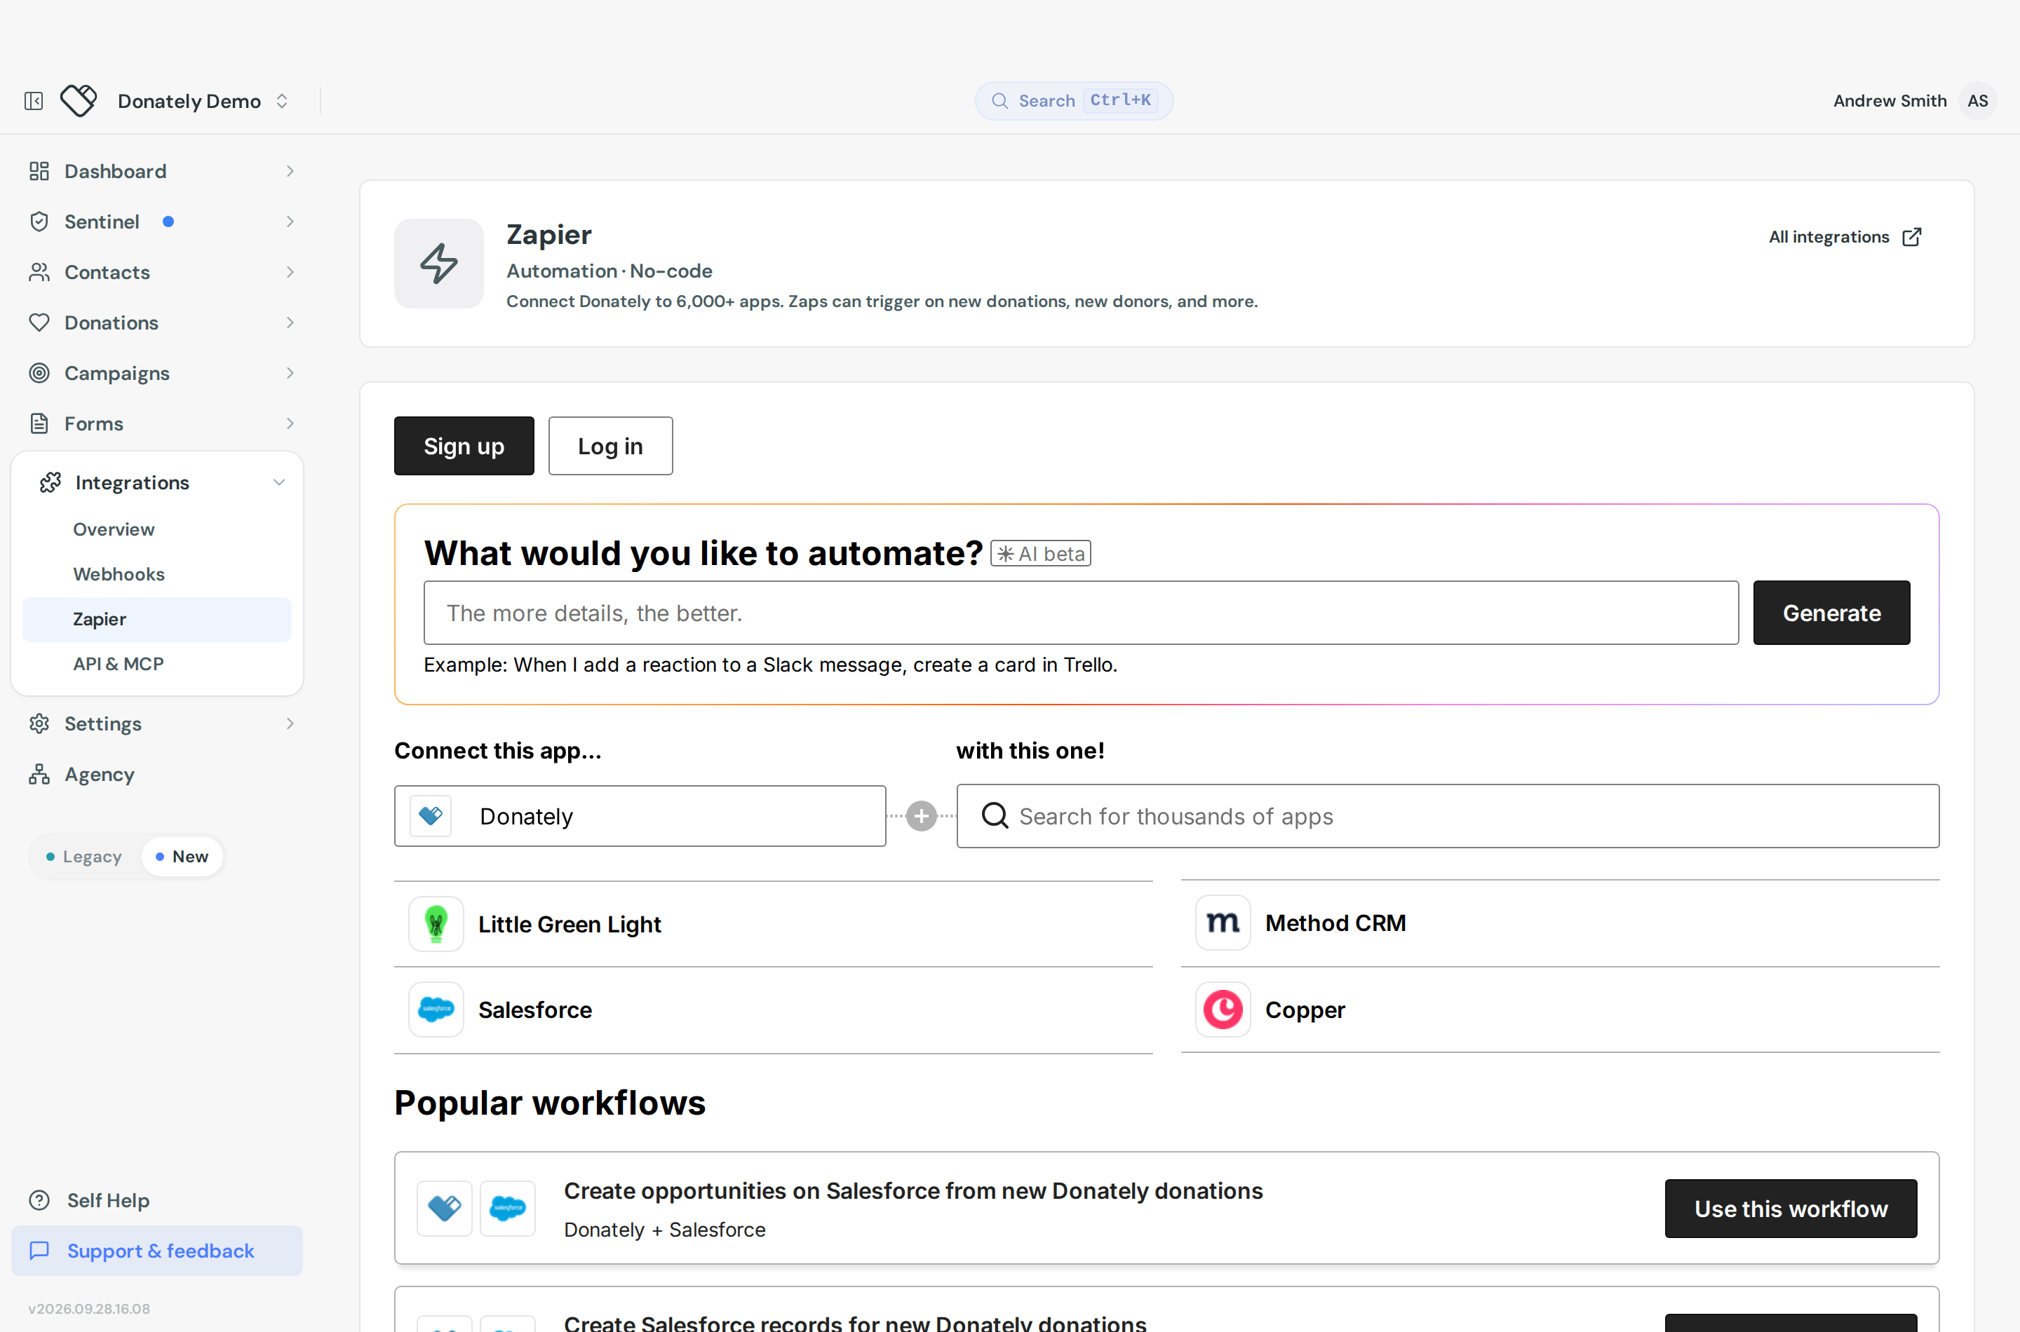
Task: Click the Zapier lightning bolt icon
Action: tap(438, 264)
